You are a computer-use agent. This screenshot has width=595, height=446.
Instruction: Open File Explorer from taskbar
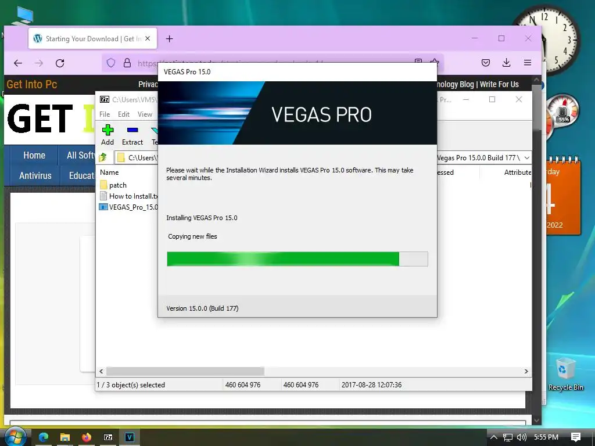point(65,437)
